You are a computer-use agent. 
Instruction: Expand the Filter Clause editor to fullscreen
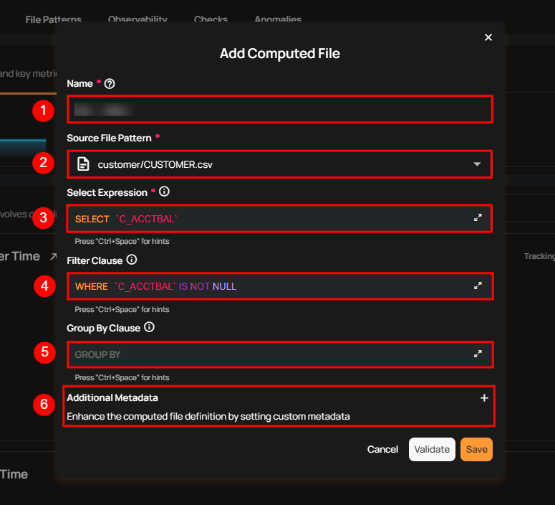point(478,285)
